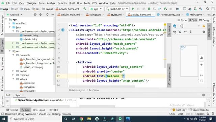This screenshot has width=216, height=122.
Task: Open Chrome from the taskbar
Action: tap(81, 119)
